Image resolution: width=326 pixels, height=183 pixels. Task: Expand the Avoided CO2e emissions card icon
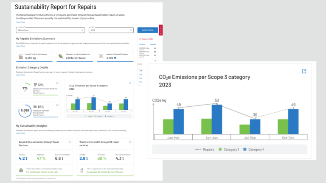point(70,142)
